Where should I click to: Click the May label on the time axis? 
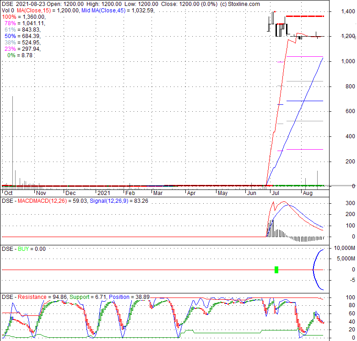click(223, 193)
